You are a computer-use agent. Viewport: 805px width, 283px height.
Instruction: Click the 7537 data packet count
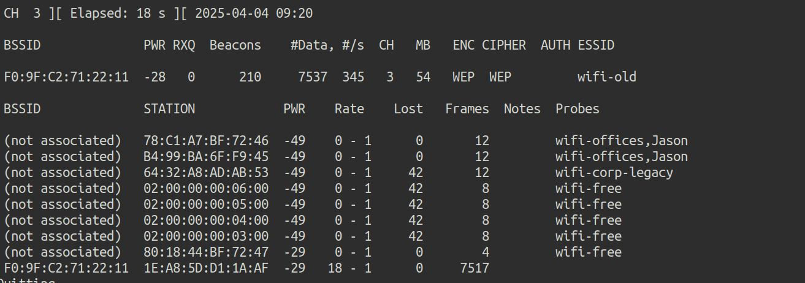[313, 77]
